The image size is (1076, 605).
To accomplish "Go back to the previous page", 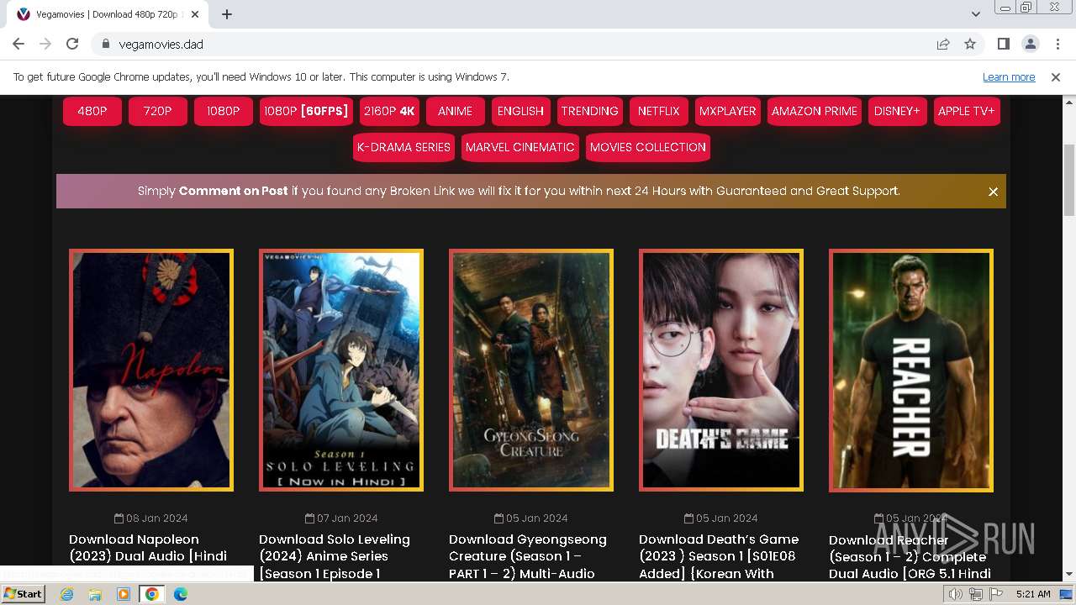I will tap(18, 44).
